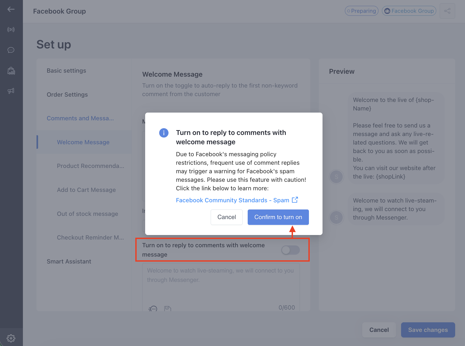Select Basic settings in setup menu
The image size is (465, 346).
tap(66, 71)
